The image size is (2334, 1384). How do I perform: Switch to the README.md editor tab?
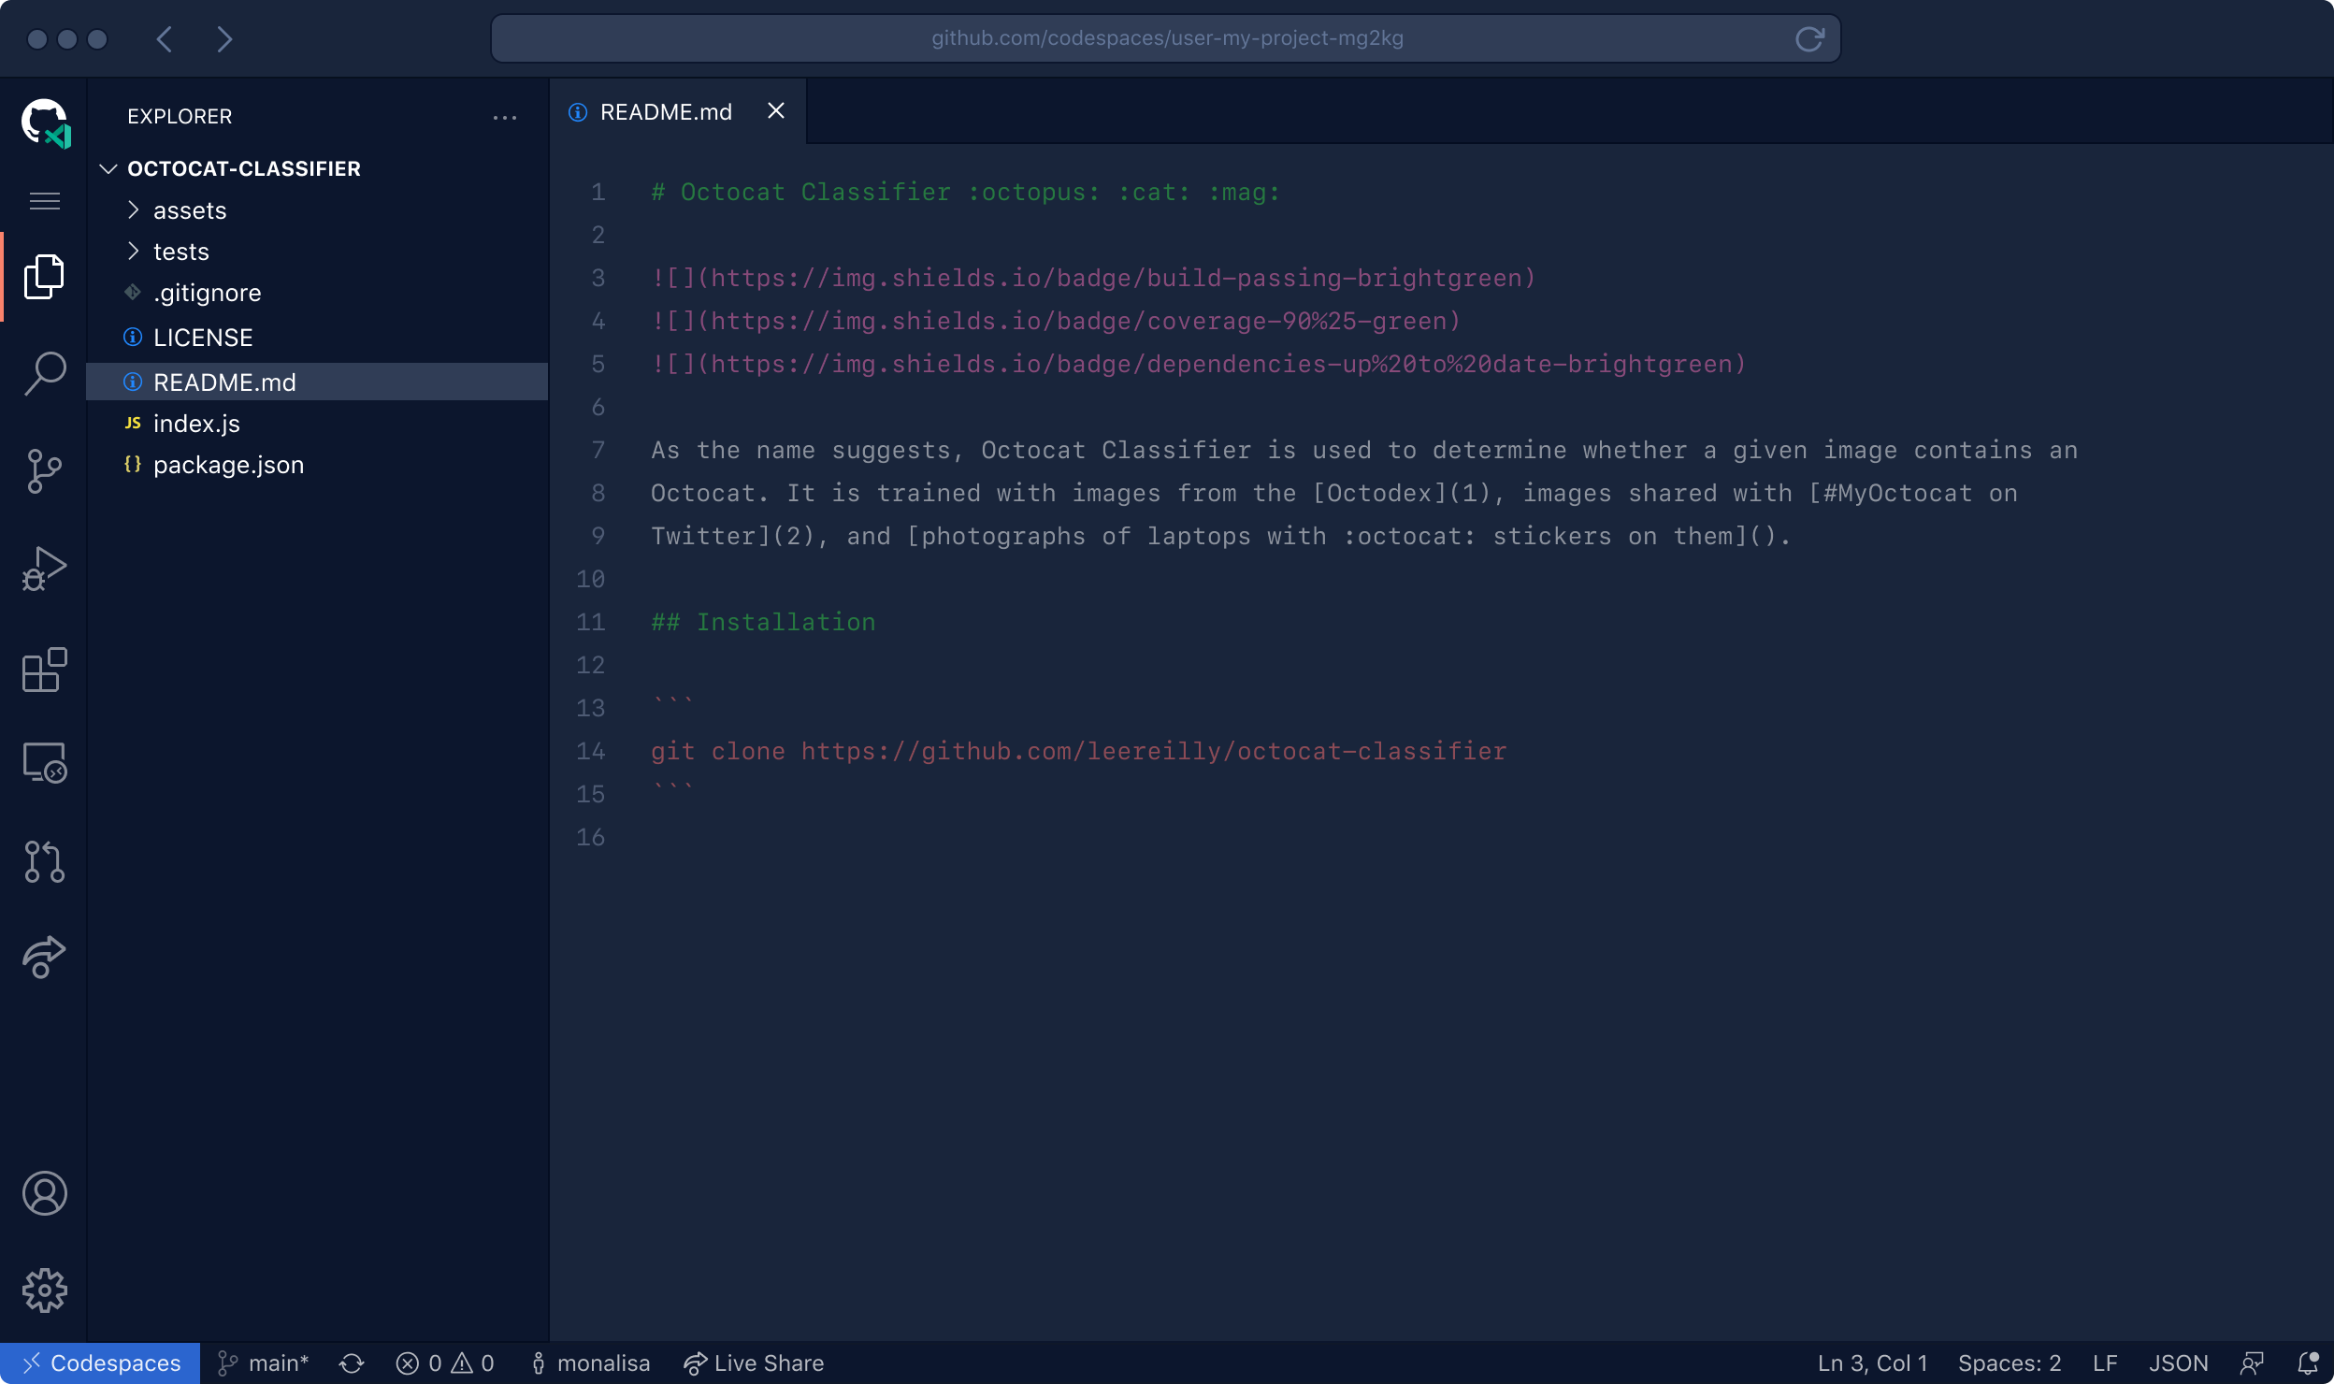click(x=665, y=111)
